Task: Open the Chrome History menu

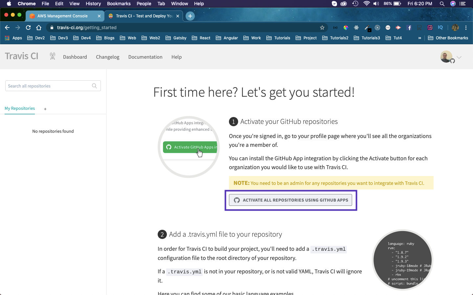Action: coord(93,4)
